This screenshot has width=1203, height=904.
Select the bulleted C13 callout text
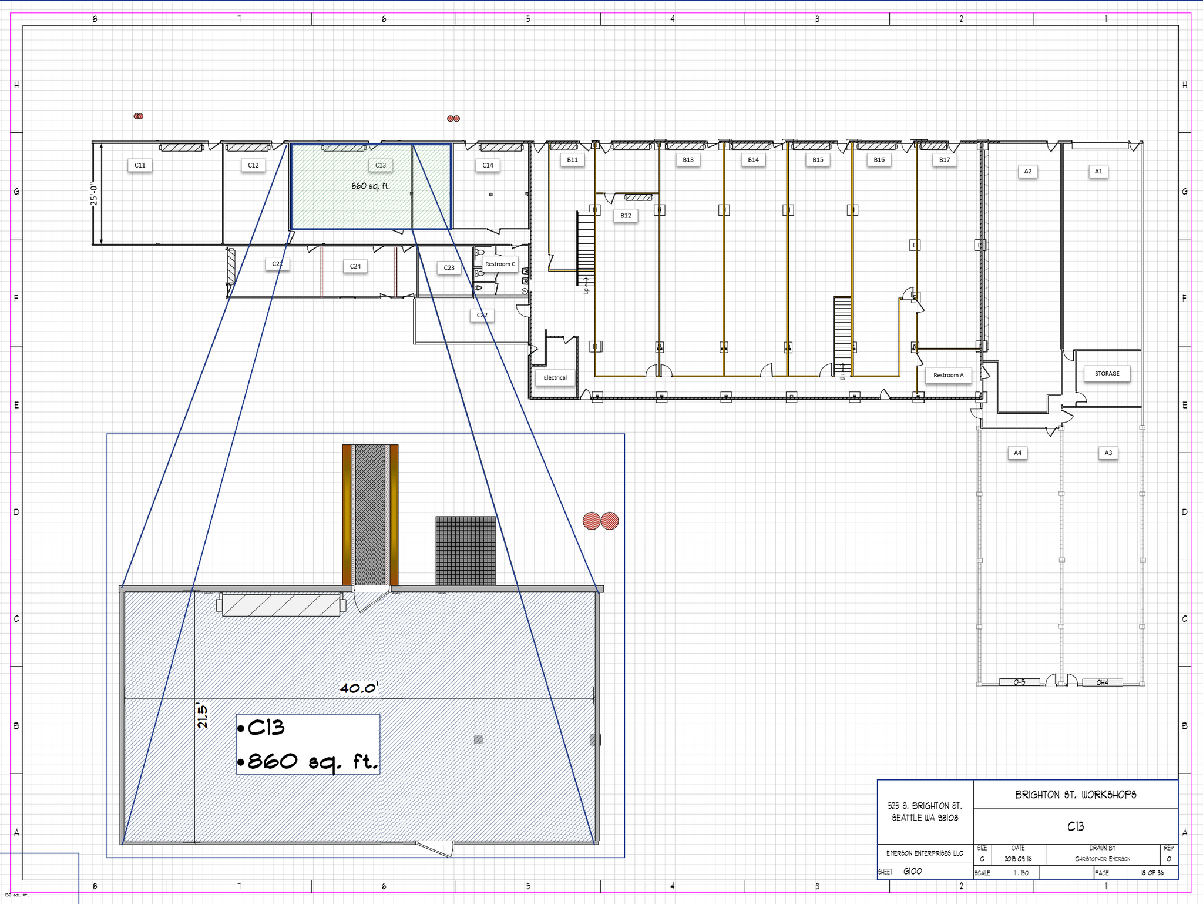point(261,728)
